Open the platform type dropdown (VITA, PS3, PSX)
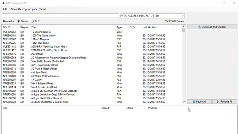239x134 pixels. 137,16
